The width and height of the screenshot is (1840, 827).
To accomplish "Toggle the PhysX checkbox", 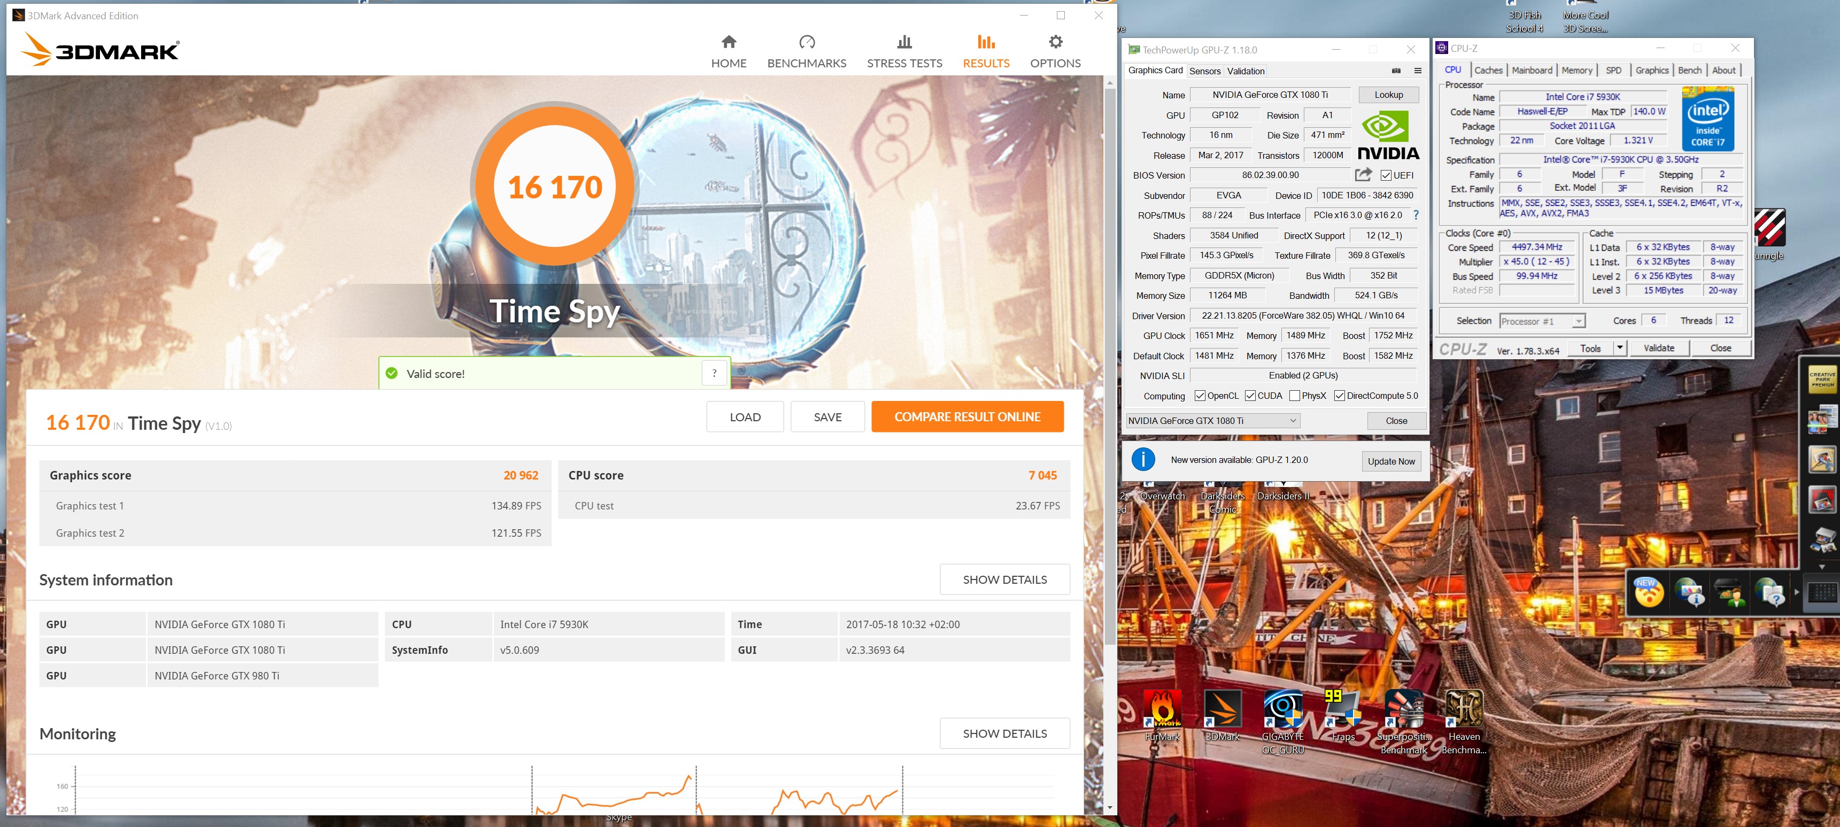I will pyautogui.click(x=1294, y=396).
